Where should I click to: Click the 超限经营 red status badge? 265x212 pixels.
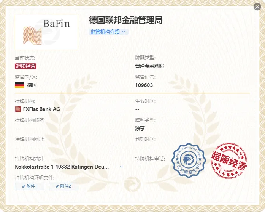pyautogui.click(x=26, y=66)
